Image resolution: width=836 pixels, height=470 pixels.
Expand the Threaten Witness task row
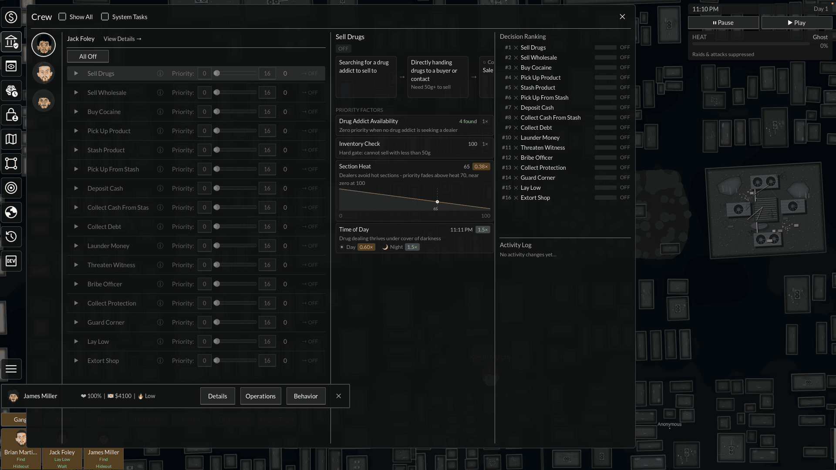(76, 265)
